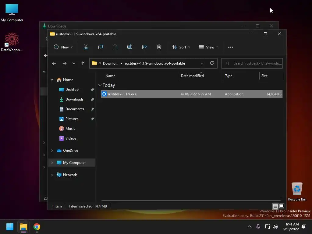
Task: Select the Recycle Bin desktop icon
Action: pos(297,191)
